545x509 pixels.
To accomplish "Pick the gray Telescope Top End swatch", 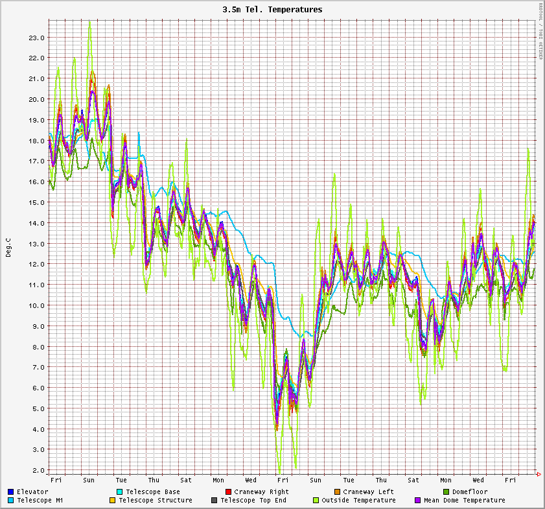I will click(214, 501).
